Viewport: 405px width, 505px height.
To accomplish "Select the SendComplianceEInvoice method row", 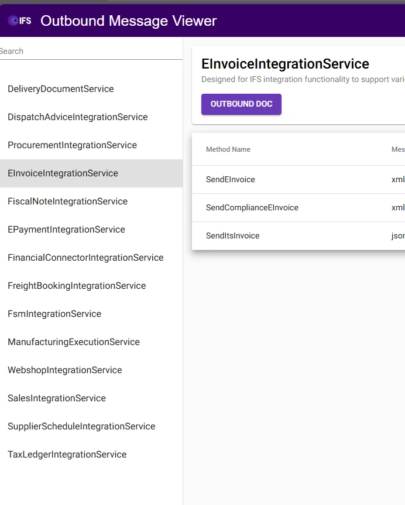I will pos(298,208).
